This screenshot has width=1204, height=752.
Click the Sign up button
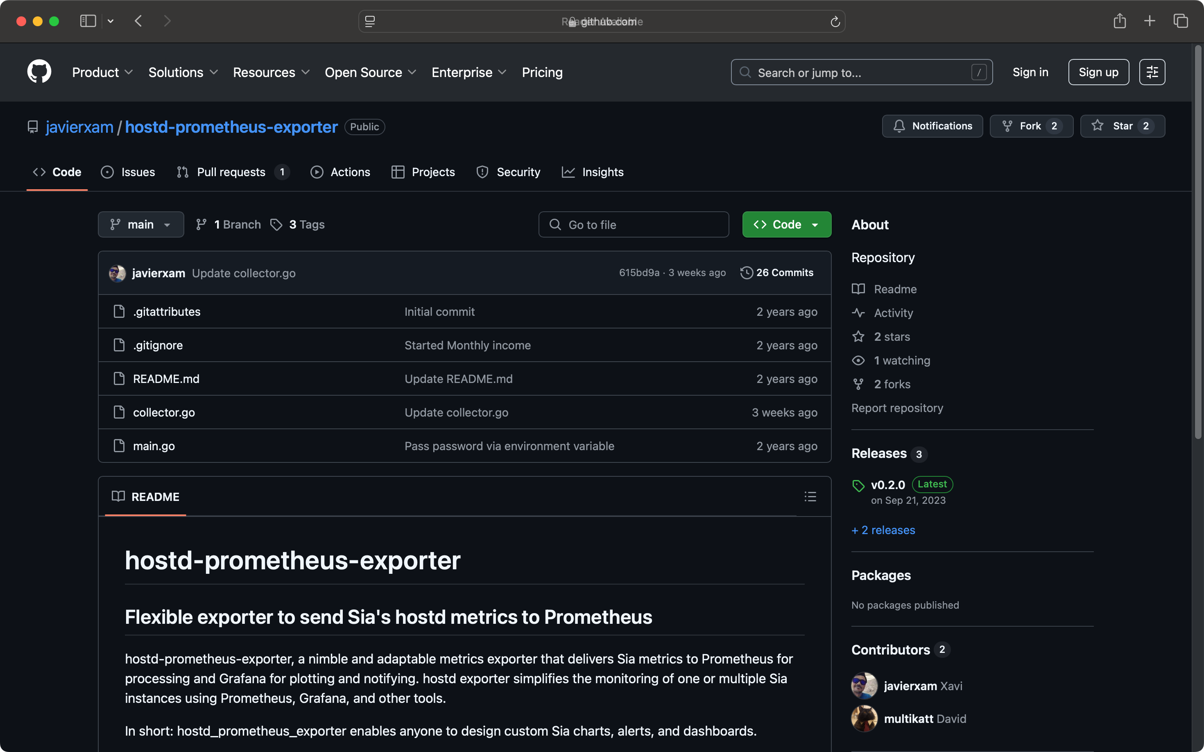[x=1098, y=72]
